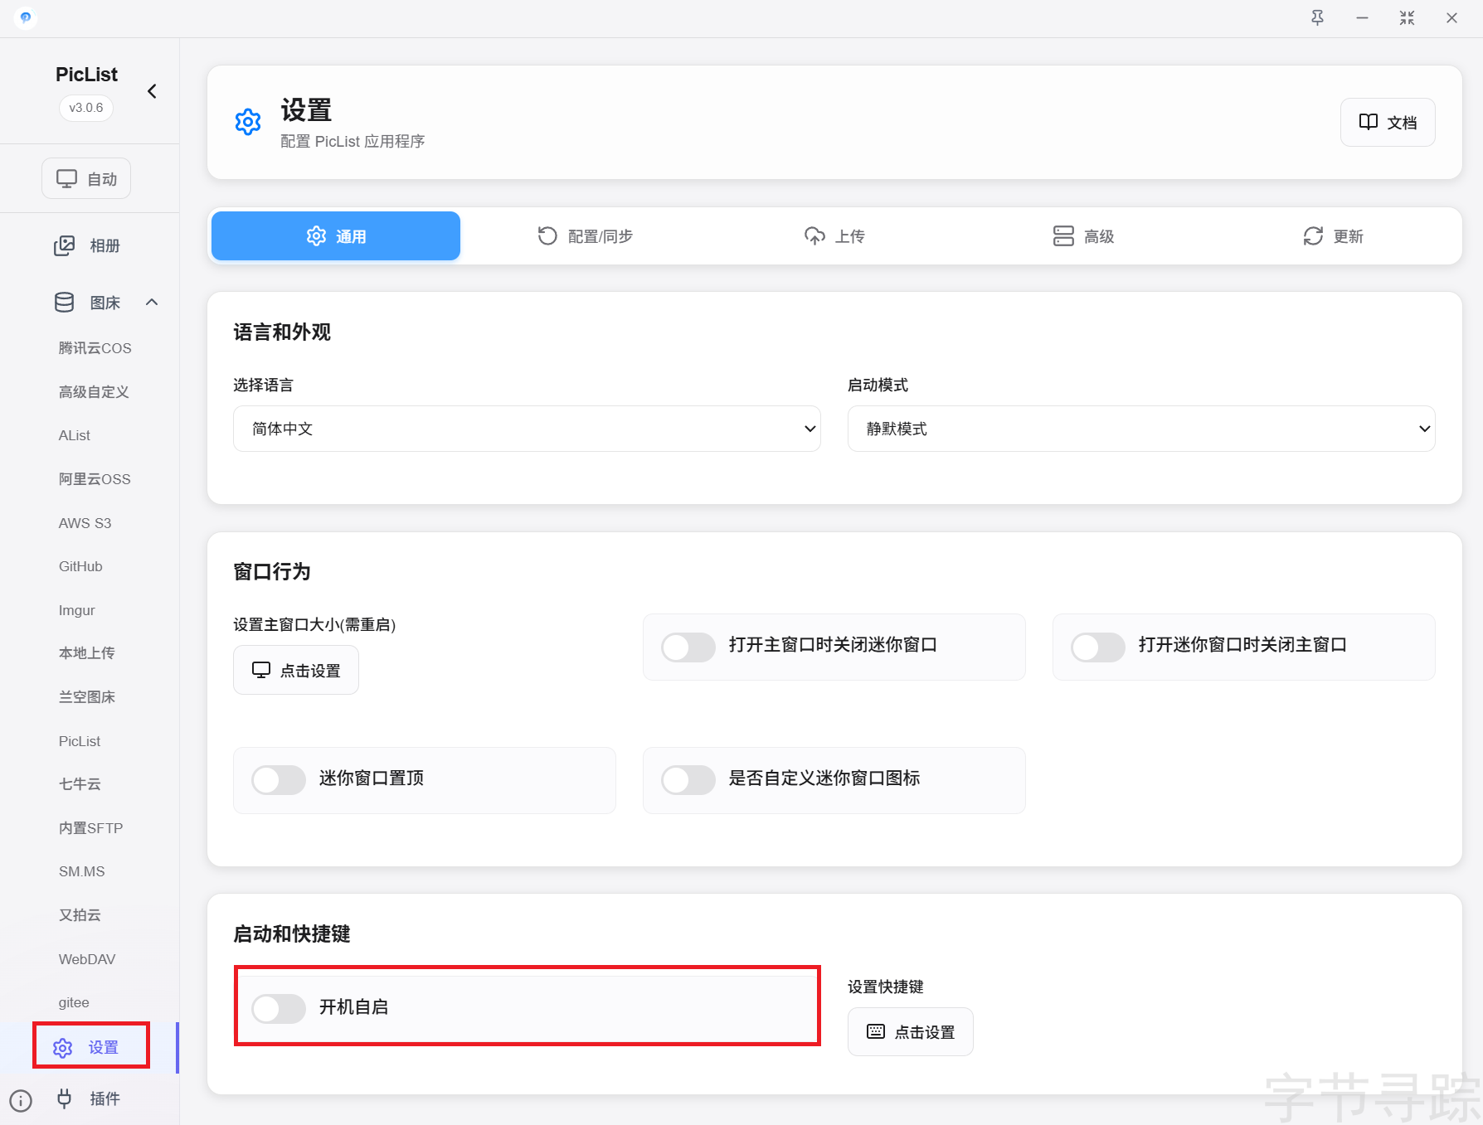Enable 开机自启 switch
Screen dimensions: 1483x1125
(279, 1009)
